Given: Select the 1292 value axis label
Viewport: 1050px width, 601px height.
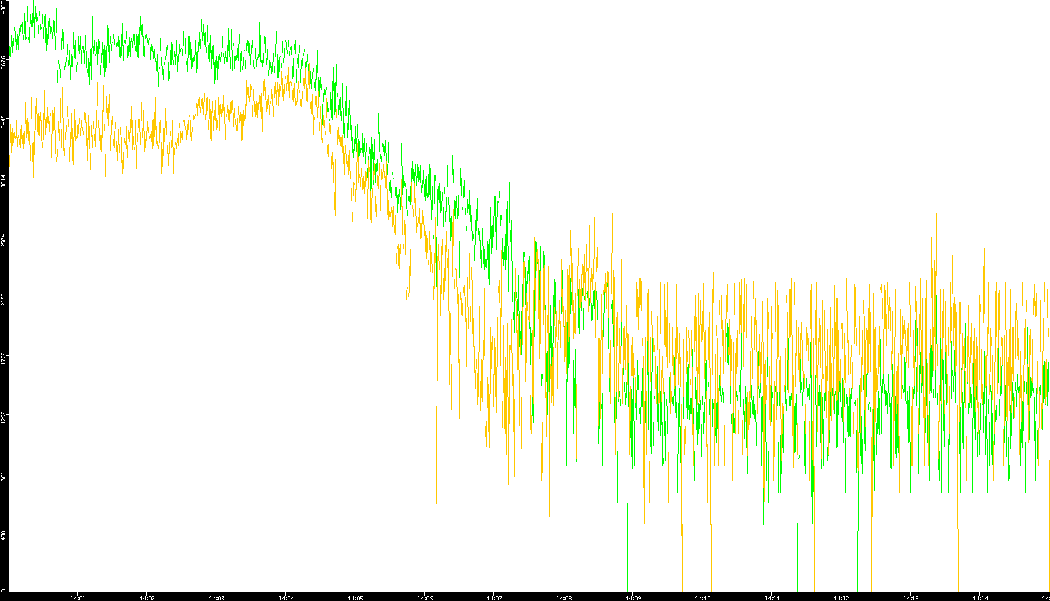Looking at the screenshot, I should [4, 418].
